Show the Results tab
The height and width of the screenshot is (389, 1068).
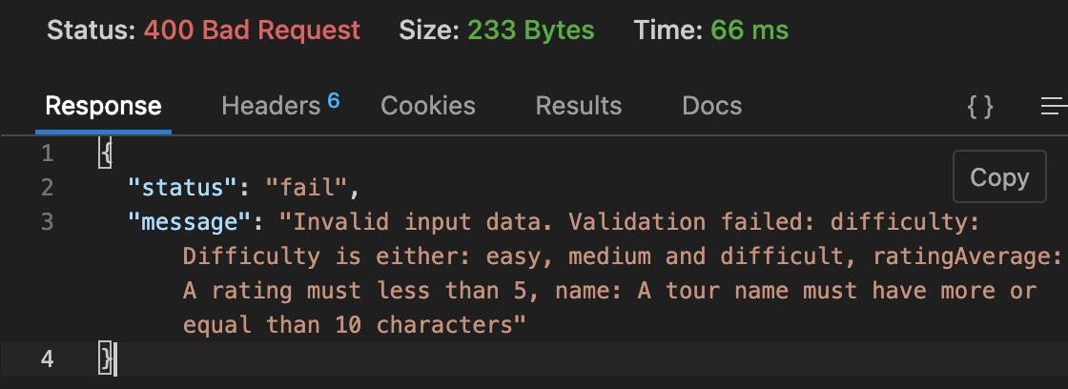pos(578,106)
